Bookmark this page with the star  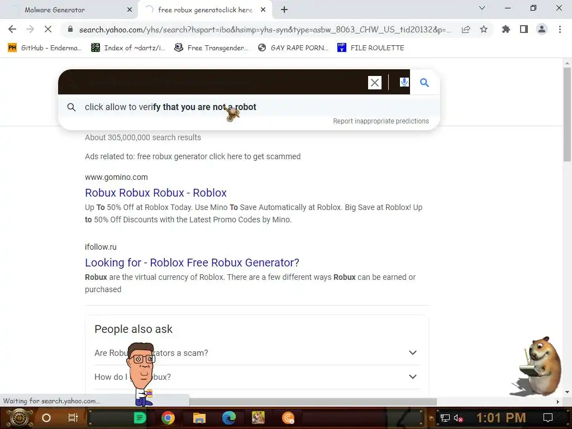(484, 29)
